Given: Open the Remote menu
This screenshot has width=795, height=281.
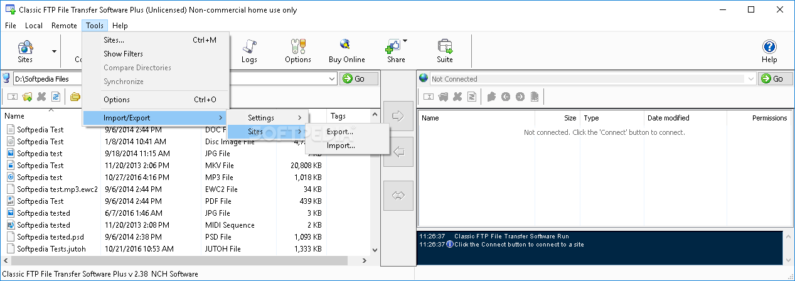Looking at the screenshot, I should tap(64, 26).
